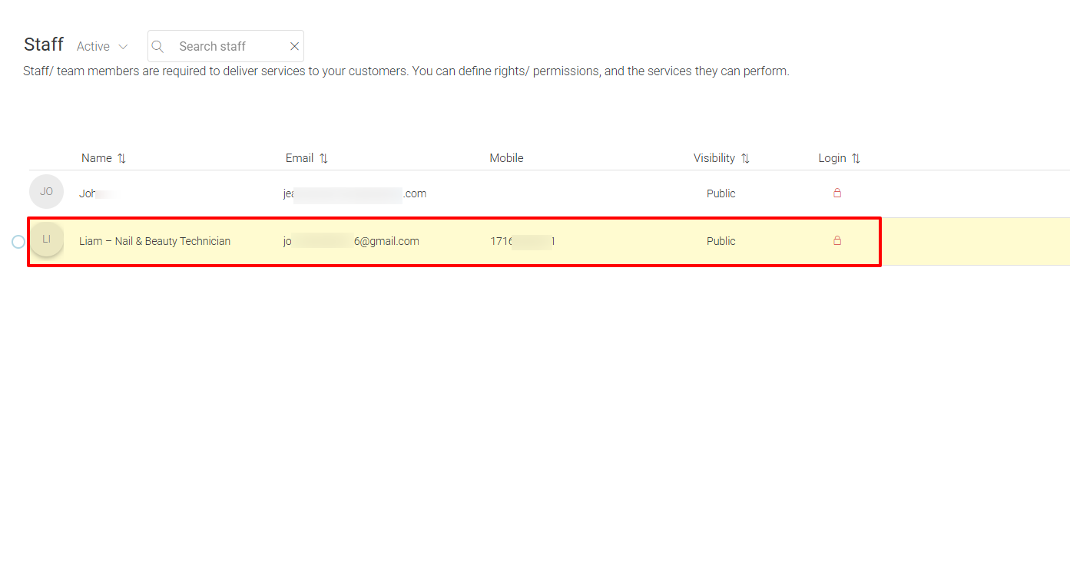The image size is (1070, 585).
Task: Toggle the lock icon in Liam's Login column
Action: point(836,240)
